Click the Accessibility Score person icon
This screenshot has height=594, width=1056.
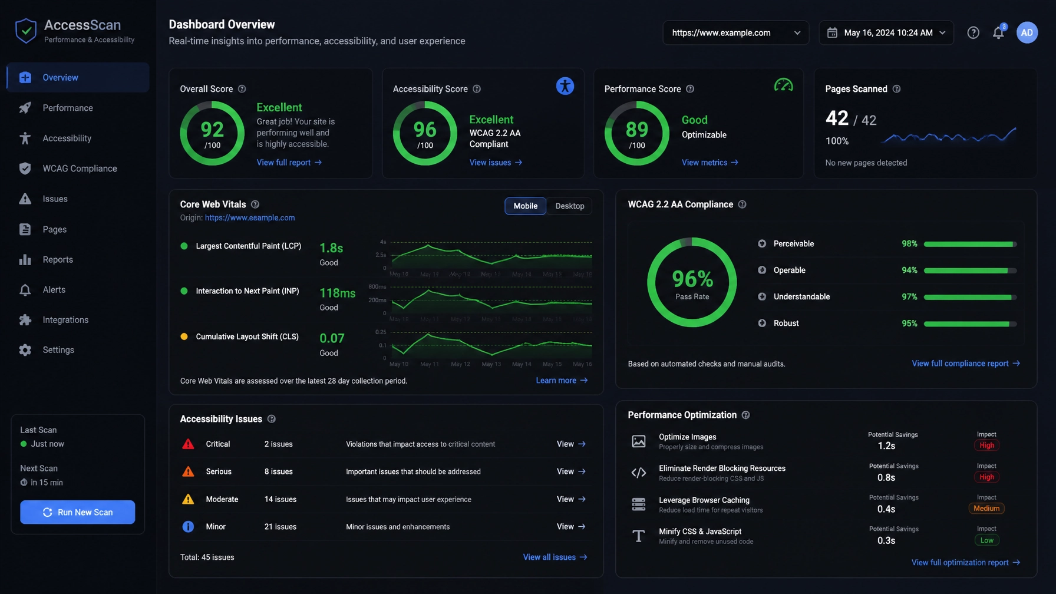click(x=565, y=86)
